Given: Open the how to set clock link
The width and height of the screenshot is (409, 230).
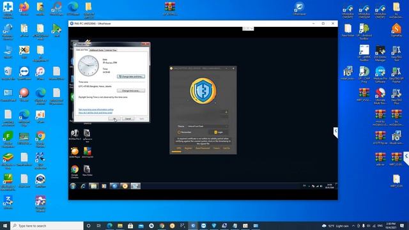Looking at the screenshot, I should [x=95, y=112].
